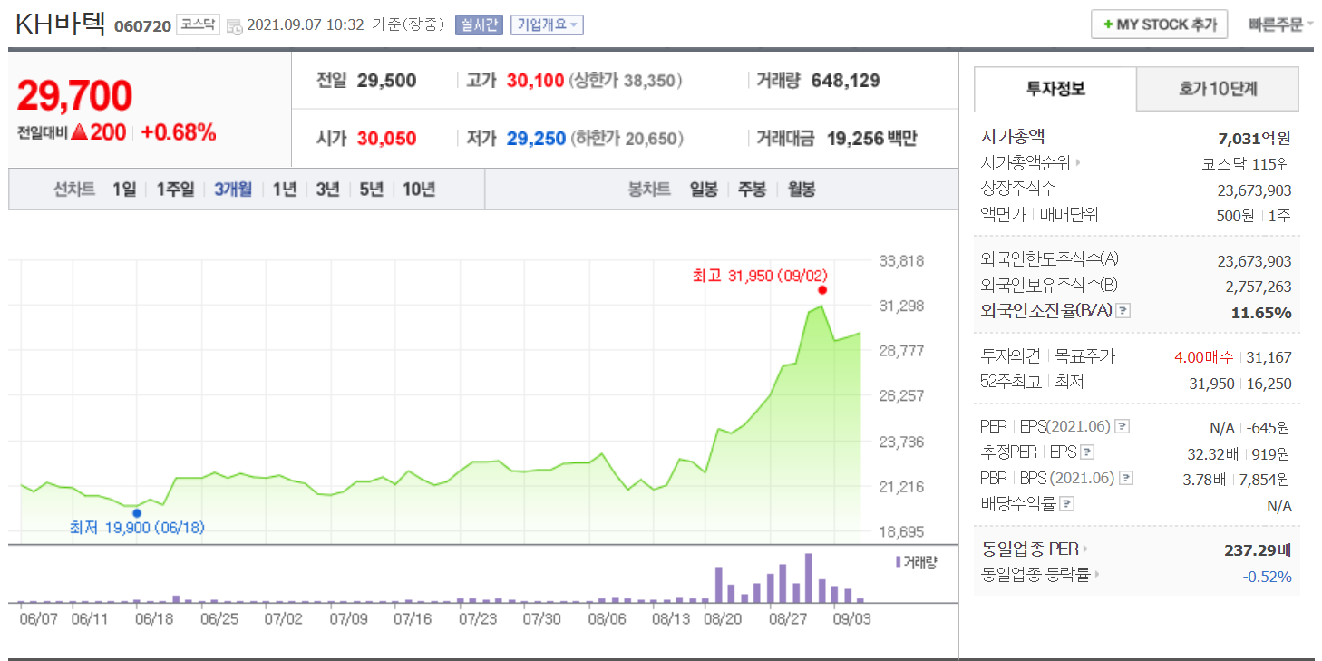1322x661 pixels.
Task: Click the blue 최저 19,900 chart marker
Action: tap(137, 513)
